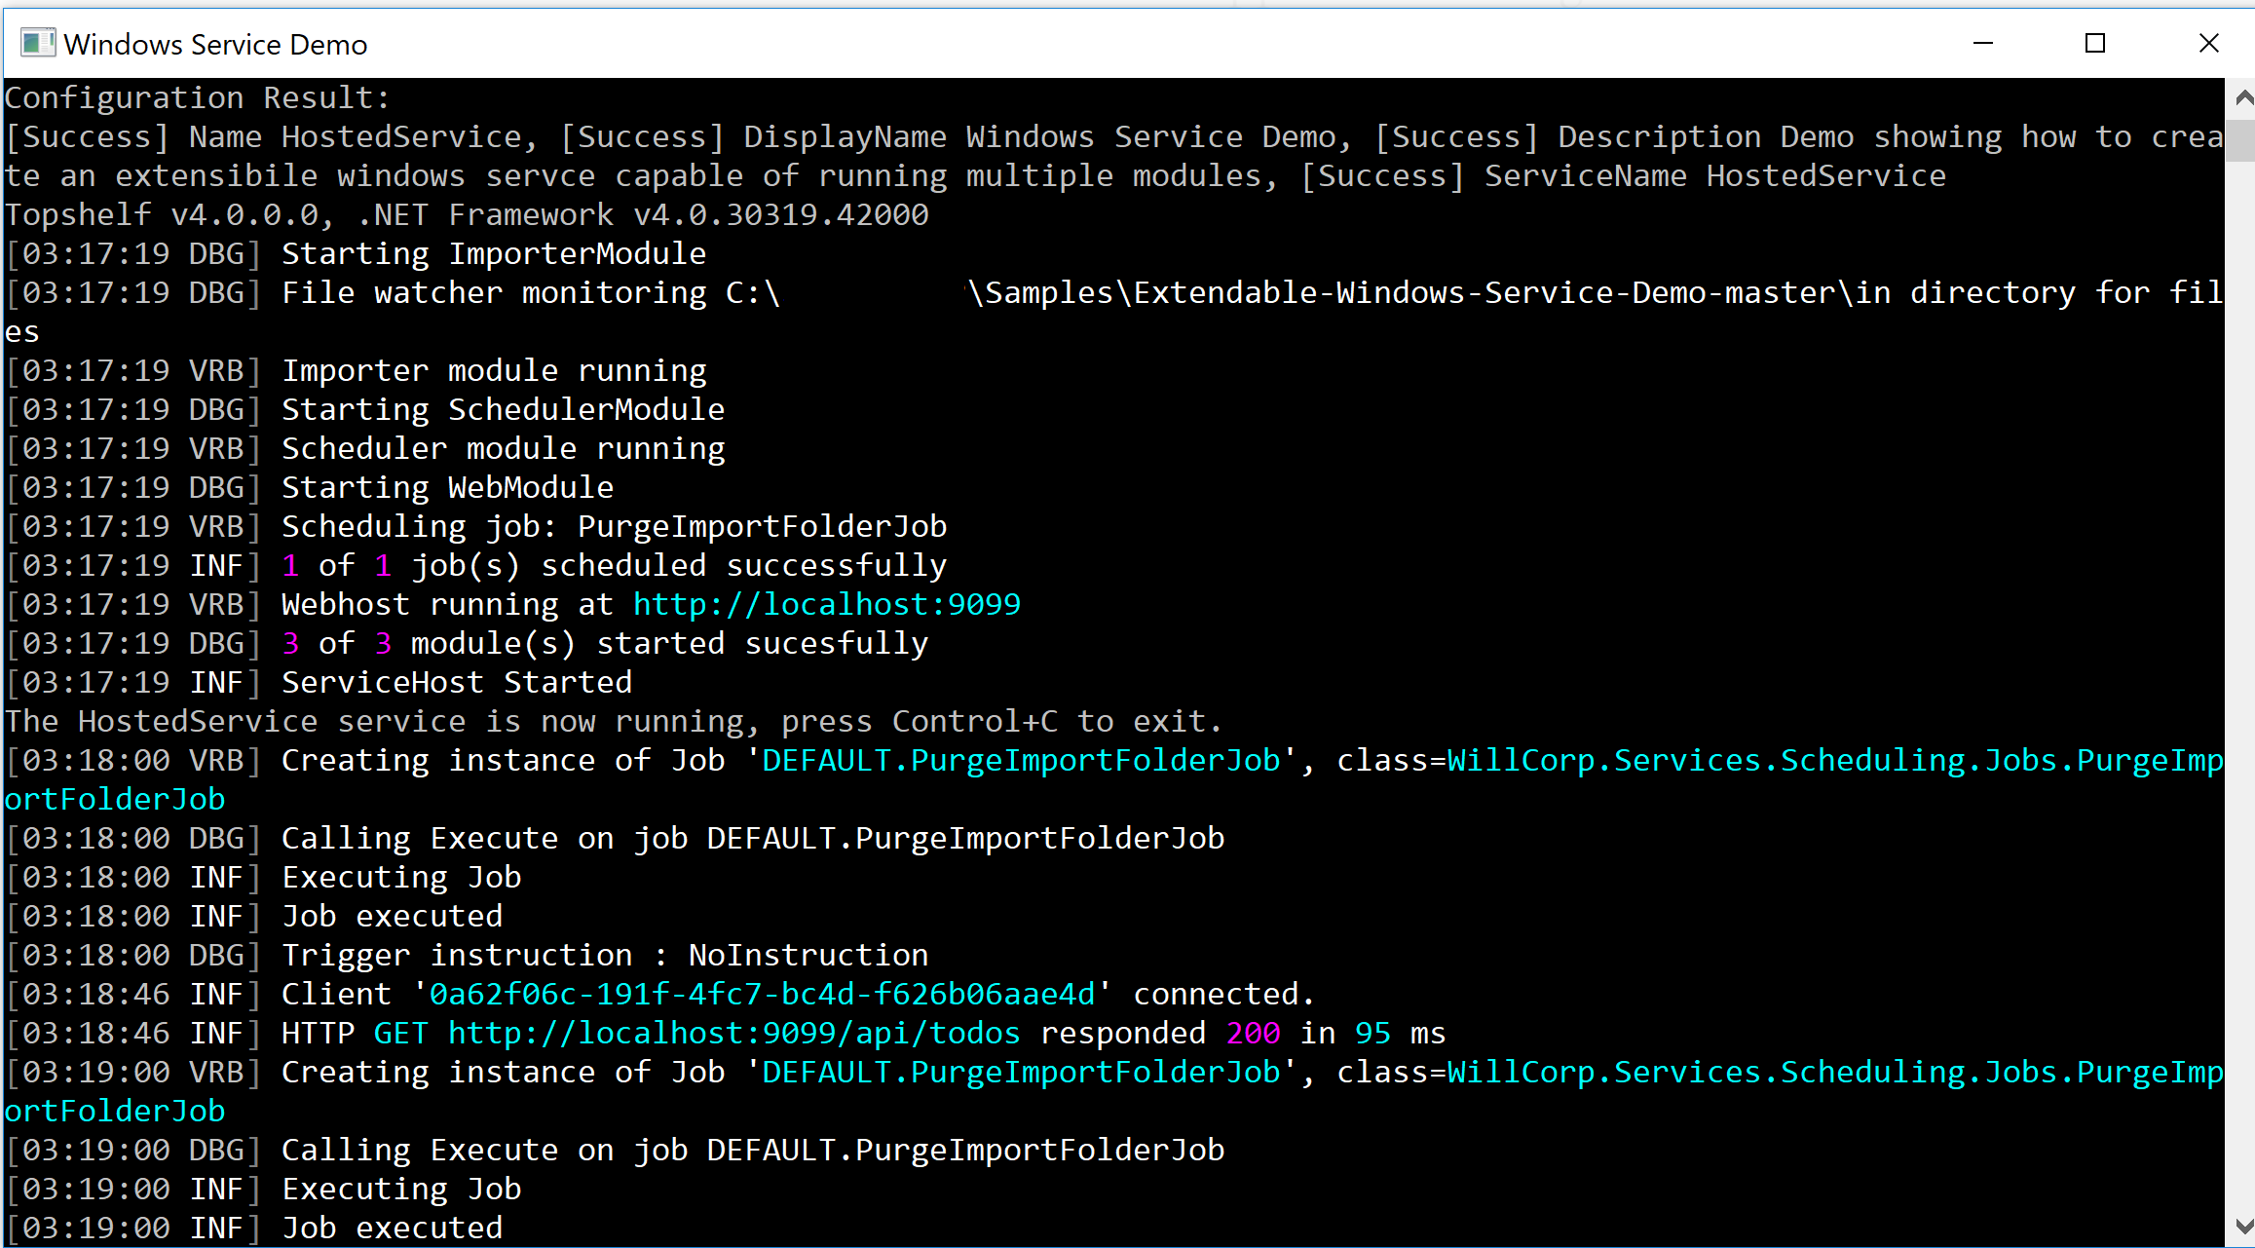
Task: Click the 'Trigger instruction : NoInstruction' line
Action: 604,955
